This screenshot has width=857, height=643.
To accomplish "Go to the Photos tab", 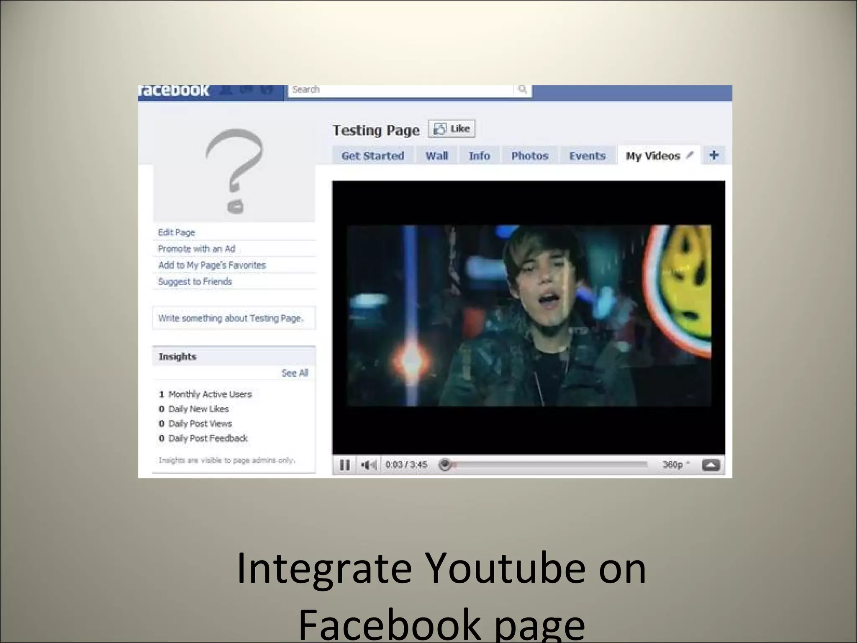I will point(529,156).
